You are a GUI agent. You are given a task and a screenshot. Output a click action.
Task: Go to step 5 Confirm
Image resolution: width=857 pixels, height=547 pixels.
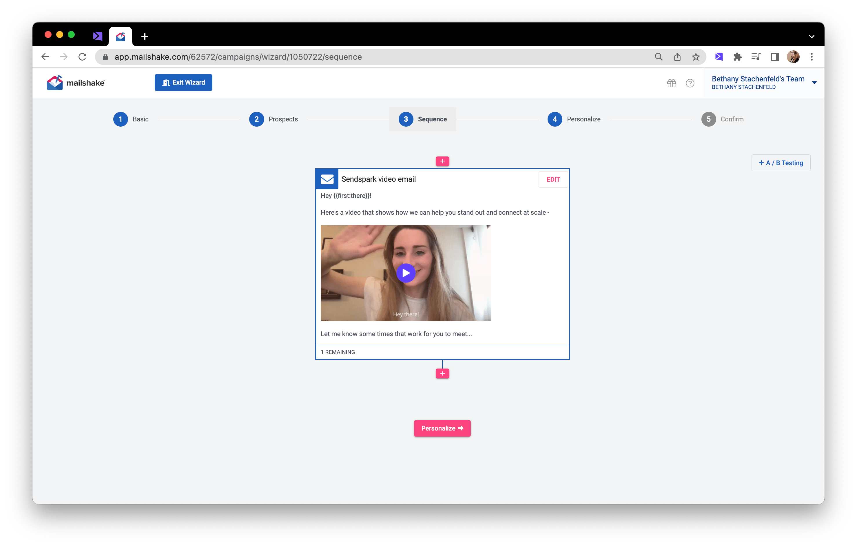click(723, 119)
